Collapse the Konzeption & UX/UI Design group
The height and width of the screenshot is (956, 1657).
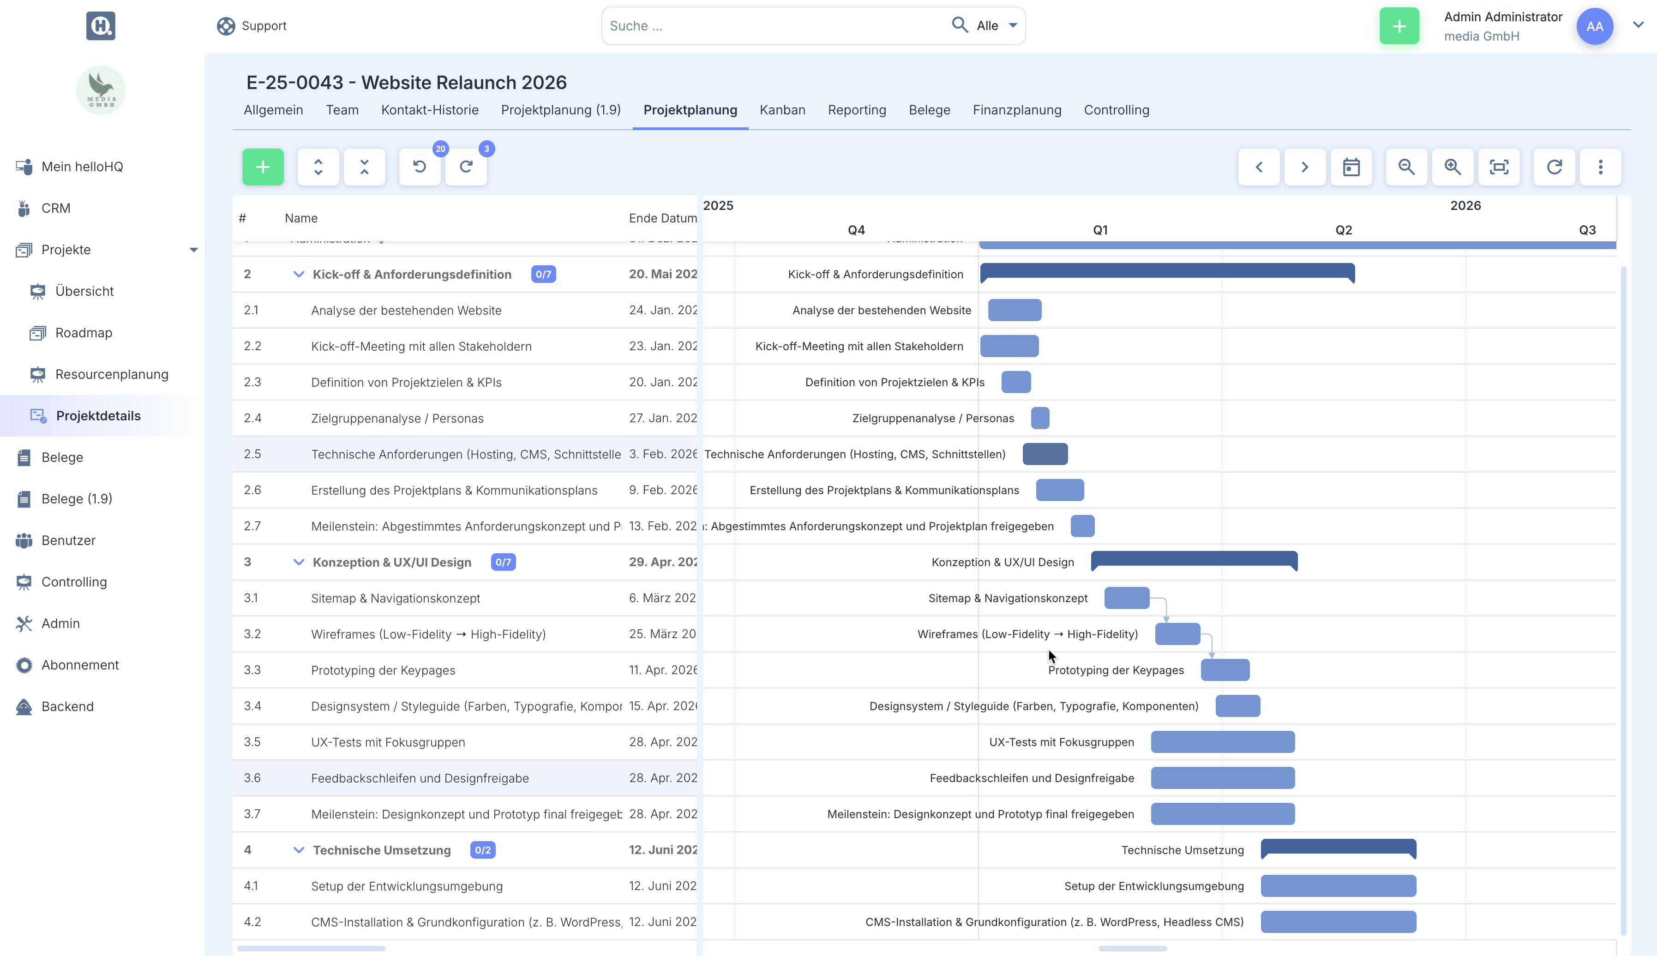(299, 562)
